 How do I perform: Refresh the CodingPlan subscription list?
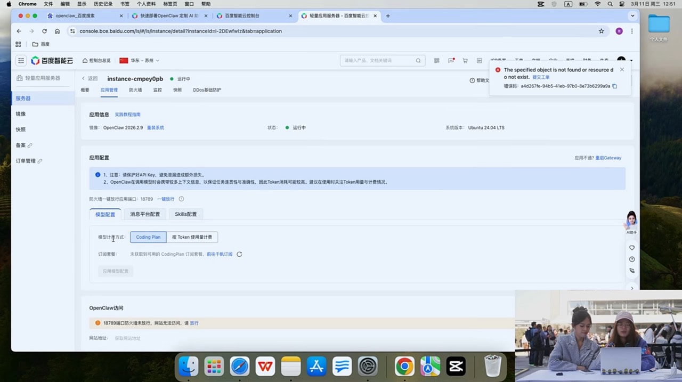tap(239, 255)
